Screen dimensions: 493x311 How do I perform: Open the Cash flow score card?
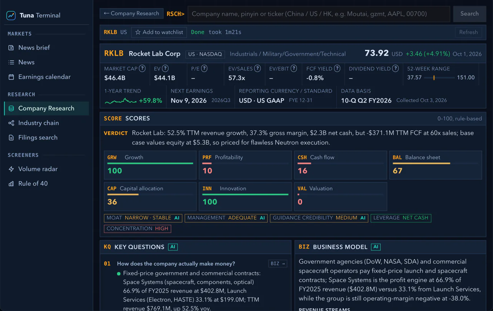(340, 165)
